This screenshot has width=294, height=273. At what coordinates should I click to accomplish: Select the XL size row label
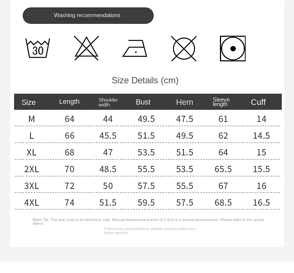[32, 152]
